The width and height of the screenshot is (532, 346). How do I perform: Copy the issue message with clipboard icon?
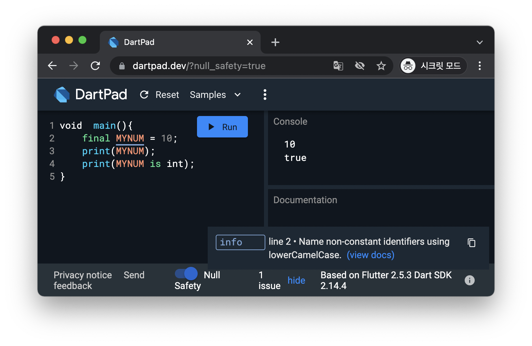(471, 243)
